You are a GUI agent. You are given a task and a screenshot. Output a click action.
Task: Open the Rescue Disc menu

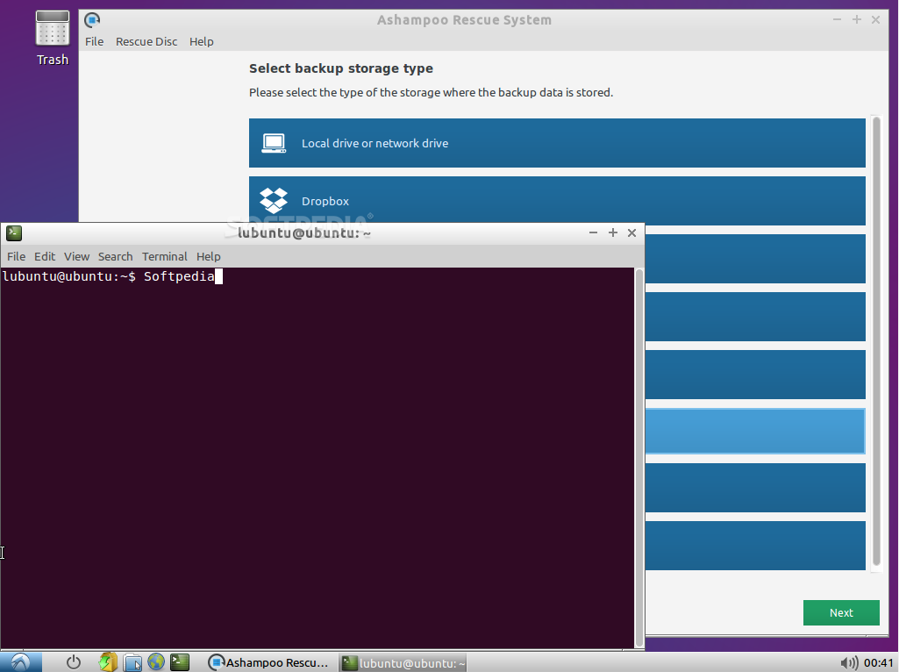pyautogui.click(x=146, y=42)
